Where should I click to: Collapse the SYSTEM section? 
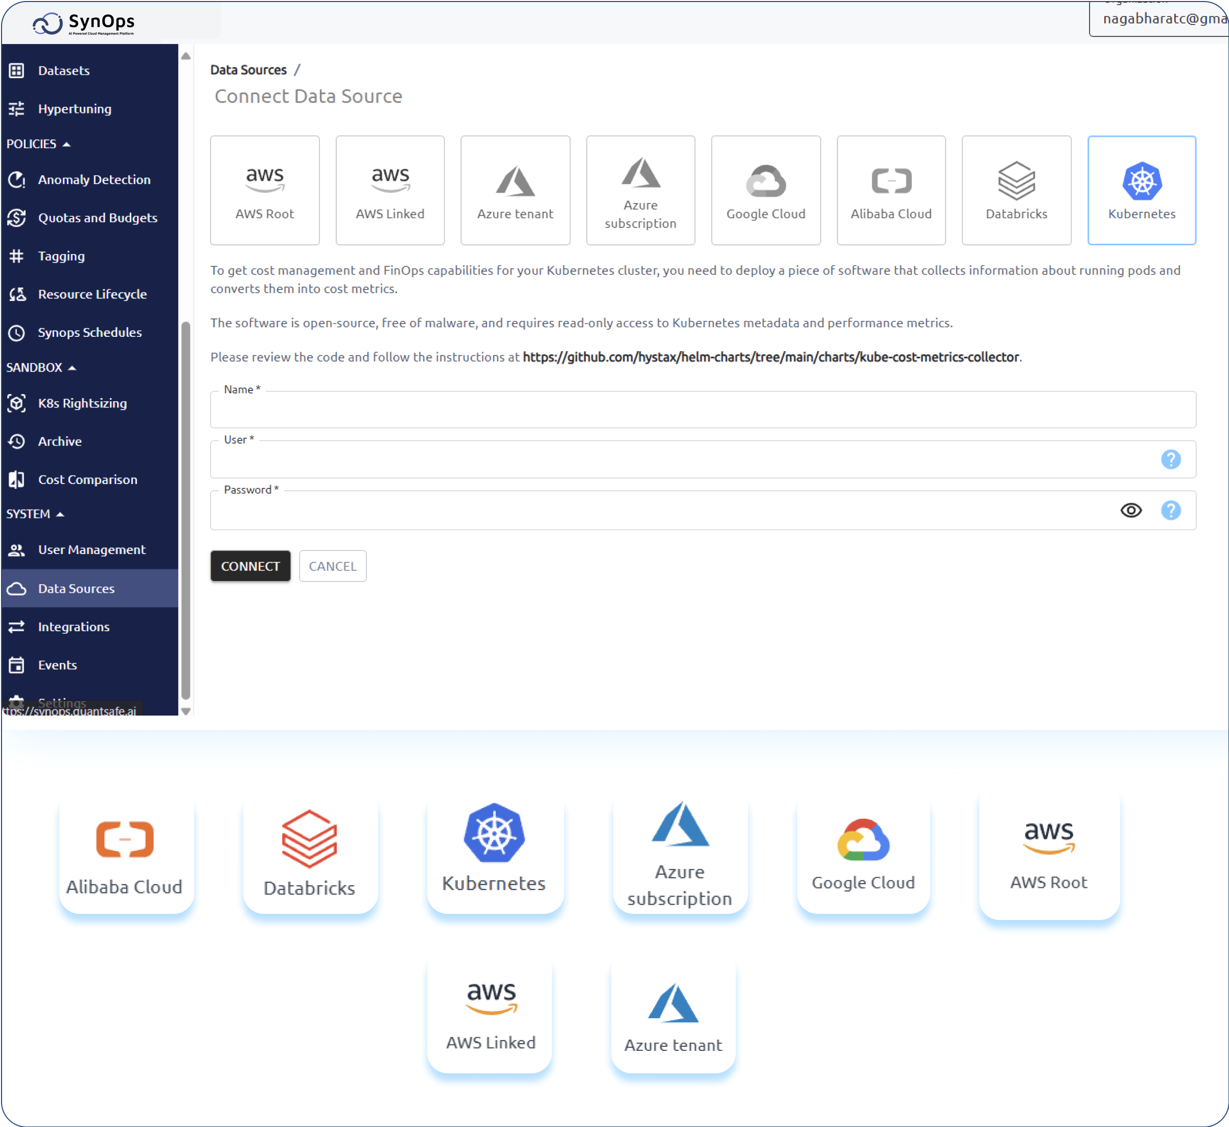click(35, 514)
